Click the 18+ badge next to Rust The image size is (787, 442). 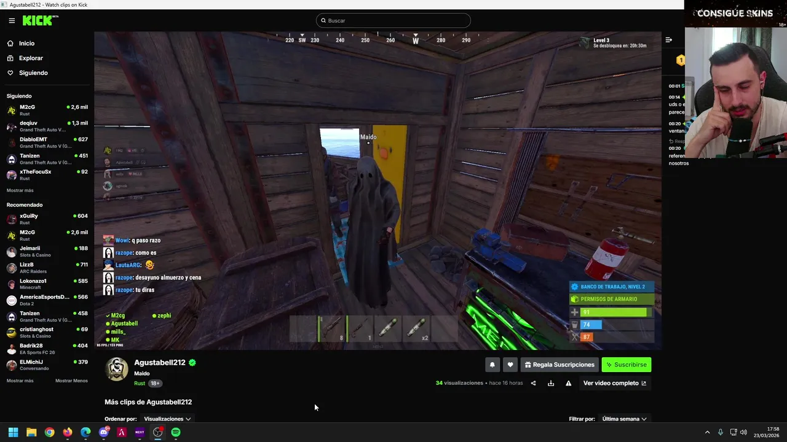click(155, 383)
